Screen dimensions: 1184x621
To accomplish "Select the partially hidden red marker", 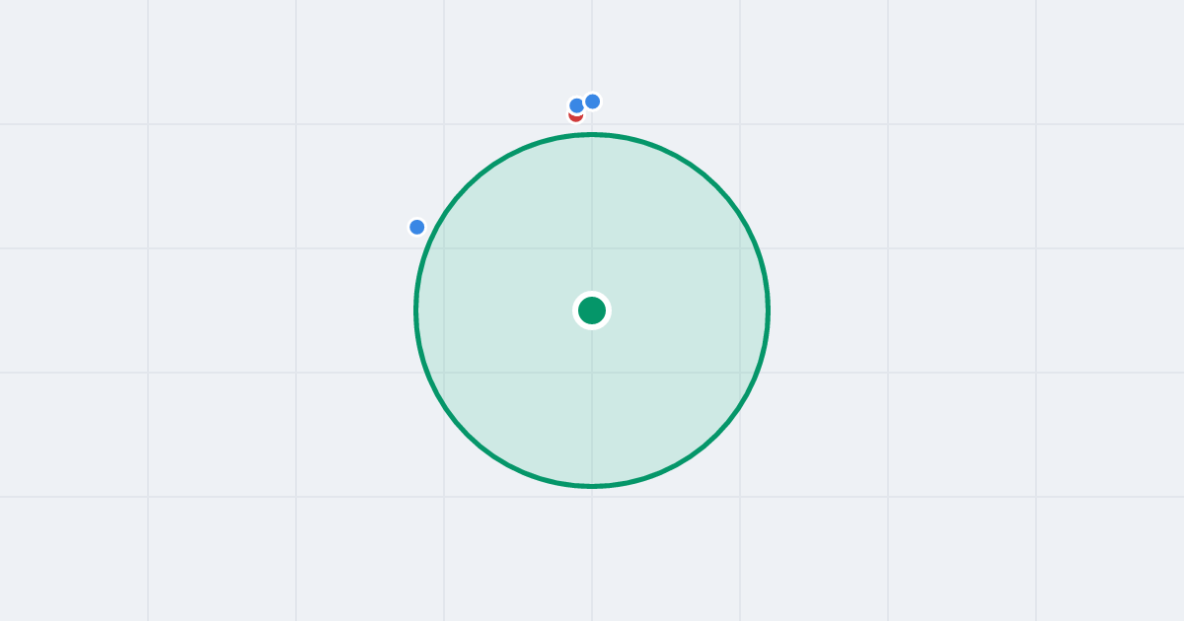I will coord(575,117).
